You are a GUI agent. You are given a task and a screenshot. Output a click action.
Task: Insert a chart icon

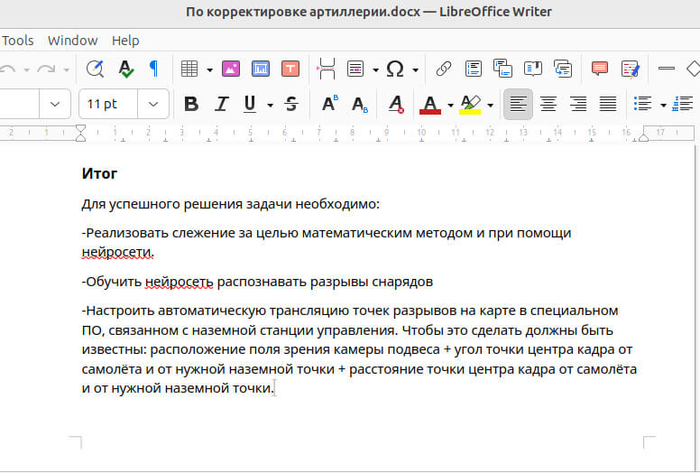point(261,69)
